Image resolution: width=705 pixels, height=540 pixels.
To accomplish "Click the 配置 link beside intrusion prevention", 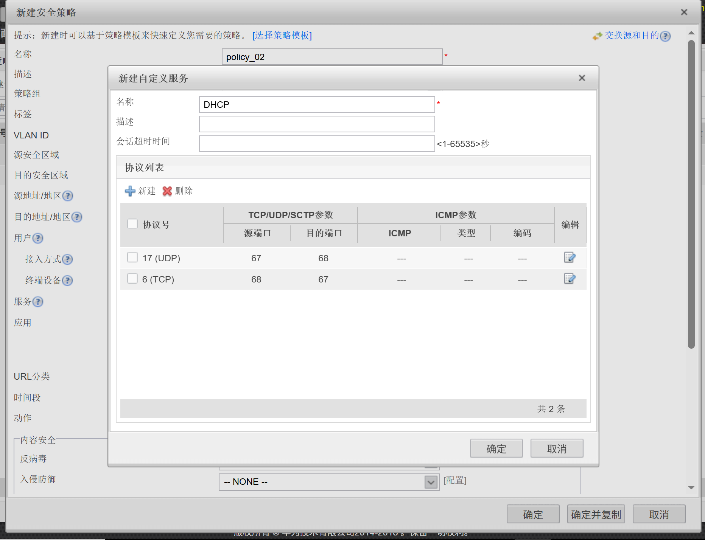I will [x=455, y=480].
